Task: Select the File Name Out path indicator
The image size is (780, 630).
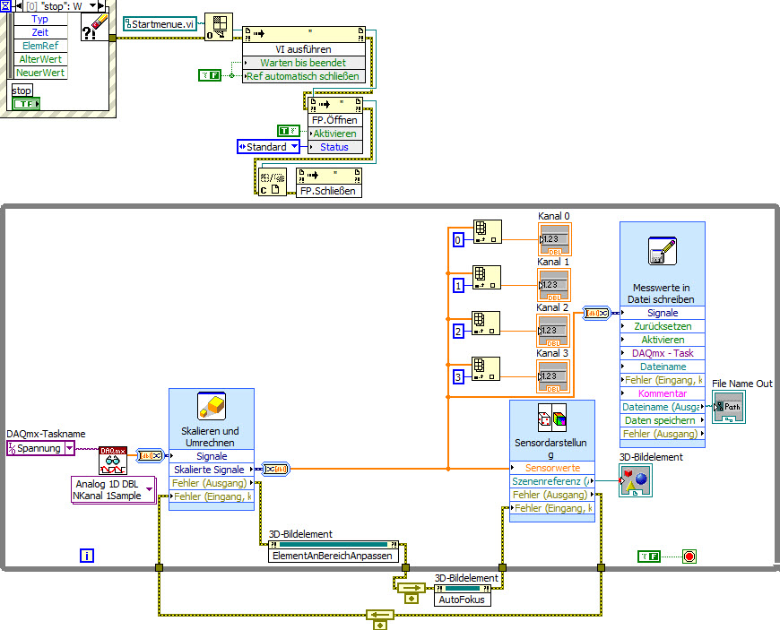Action: point(729,407)
